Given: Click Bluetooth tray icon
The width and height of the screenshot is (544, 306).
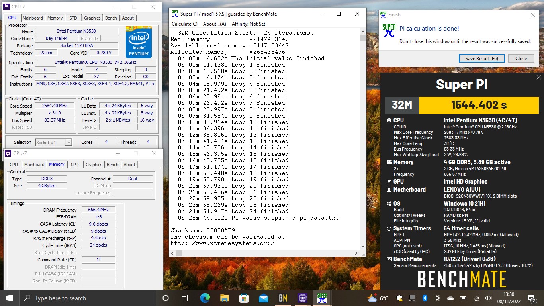Looking at the screenshot, I should 425,298.
